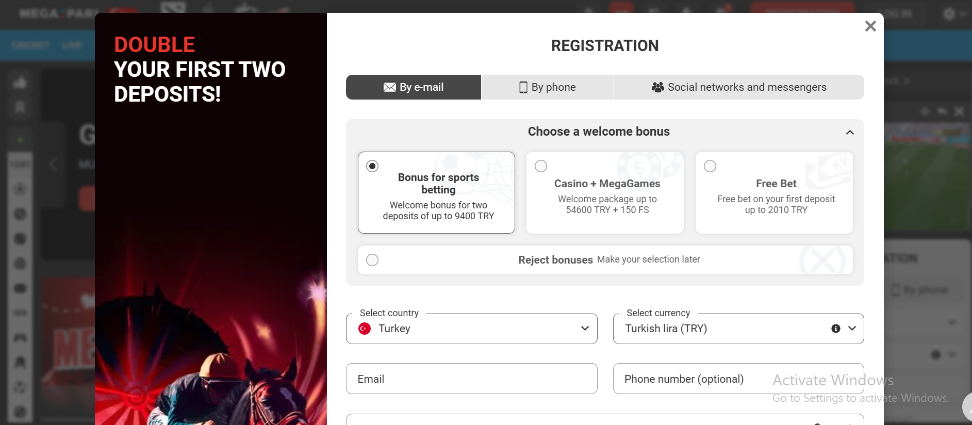Viewport: 972px width, 425px height.
Task: Select the Free Bet bonus option
Action: (x=774, y=192)
